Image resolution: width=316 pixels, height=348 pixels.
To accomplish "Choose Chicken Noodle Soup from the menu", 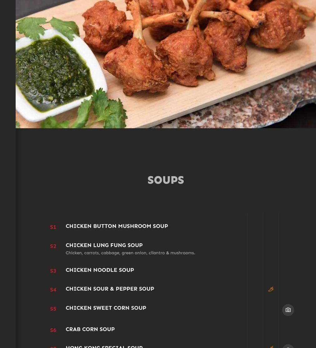I will 100,270.
